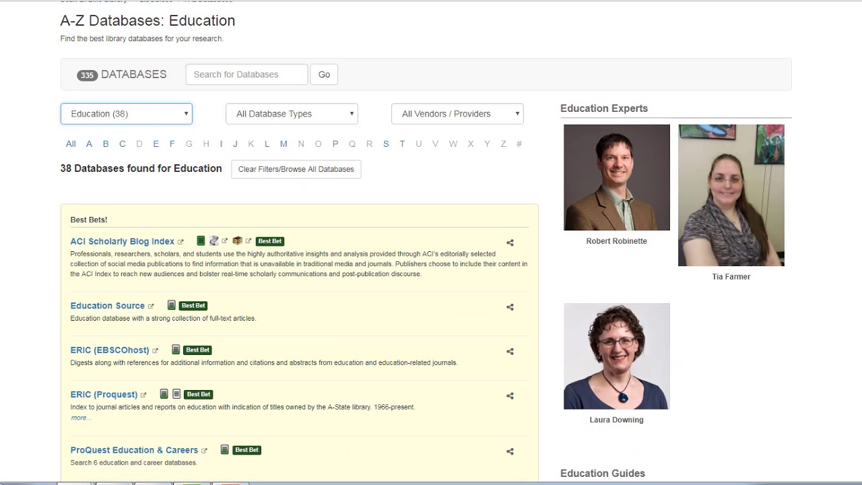Filter databases by letter M
Screen dimensions: 862x485
[284, 143]
